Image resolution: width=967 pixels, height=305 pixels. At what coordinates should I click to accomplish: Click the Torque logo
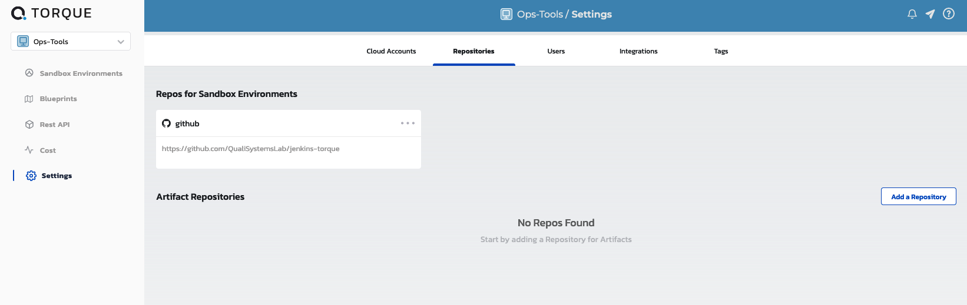click(x=51, y=14)
